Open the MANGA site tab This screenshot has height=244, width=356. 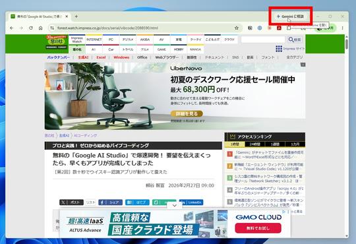coord(196,49)
